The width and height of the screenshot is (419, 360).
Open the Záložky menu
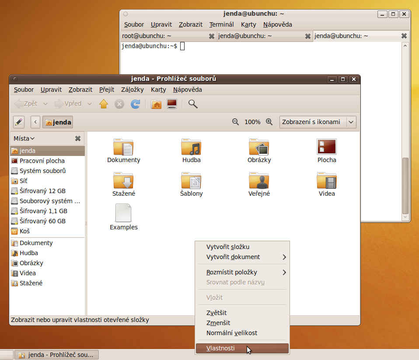[x=133, y=90]
